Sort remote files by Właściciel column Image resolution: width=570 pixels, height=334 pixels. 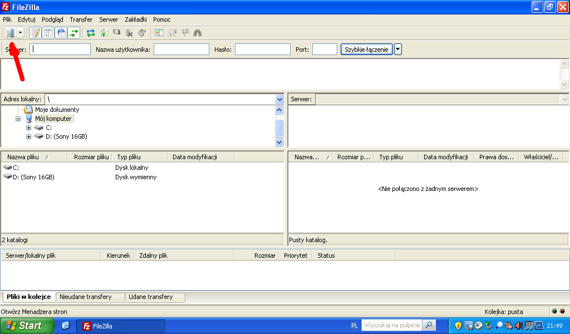[541, 157]
